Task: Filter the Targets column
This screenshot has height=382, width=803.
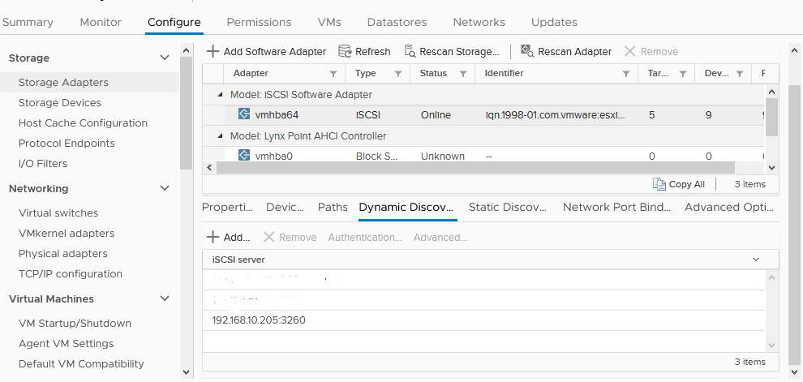Action: coord(683,74)
